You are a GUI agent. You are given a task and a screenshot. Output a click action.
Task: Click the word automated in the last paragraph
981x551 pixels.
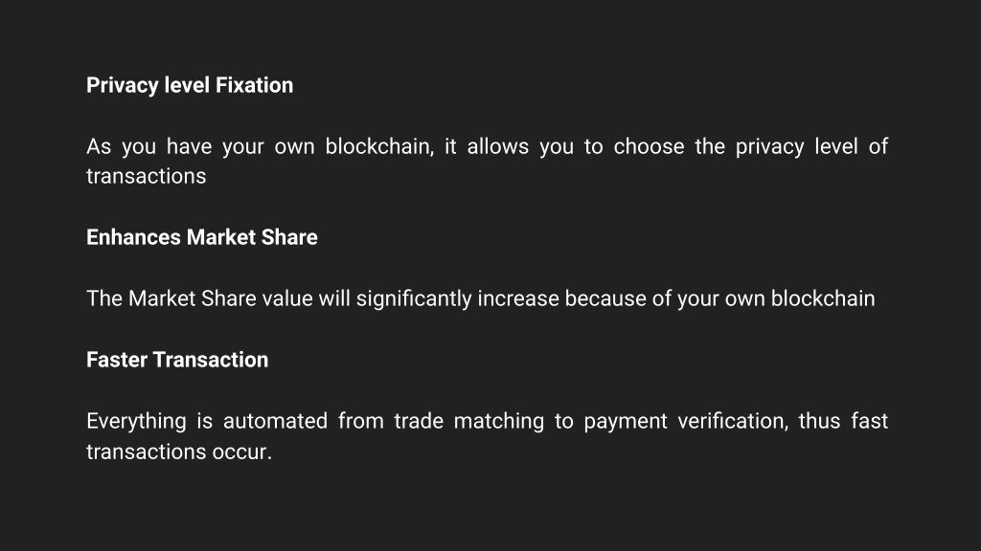pyautogui.click(x=275, y=421)
